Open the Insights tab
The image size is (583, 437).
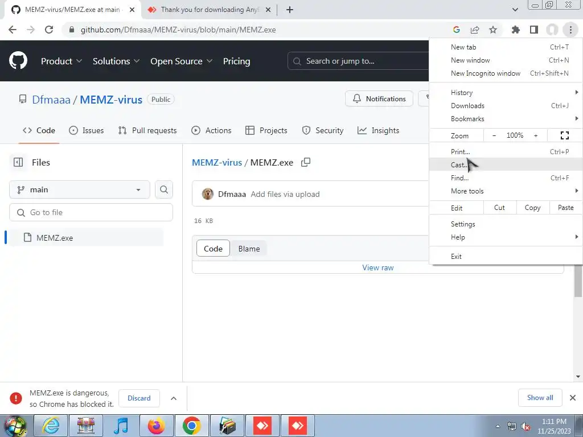[x=378, y=130]
